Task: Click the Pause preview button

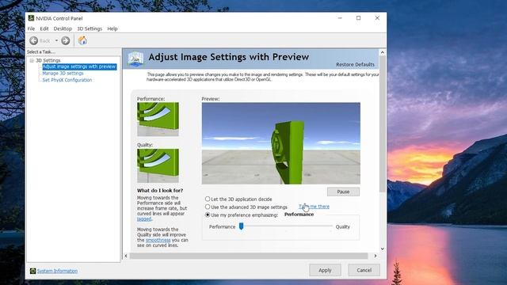Action: 343,192
